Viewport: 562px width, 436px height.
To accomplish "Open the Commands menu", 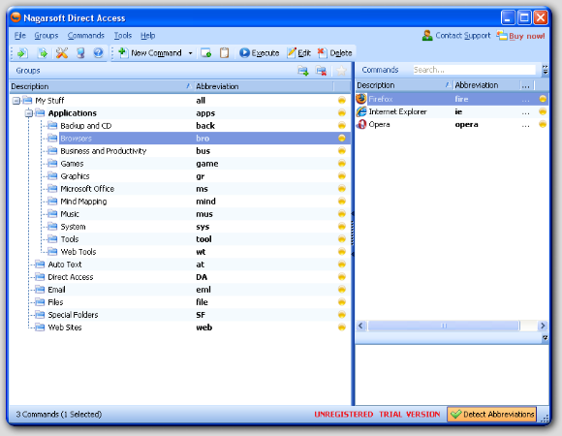I will pos(86,36).
